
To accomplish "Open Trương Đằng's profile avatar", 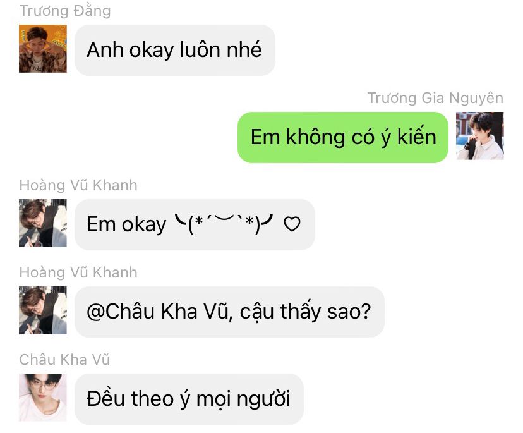I will point(43,49).
